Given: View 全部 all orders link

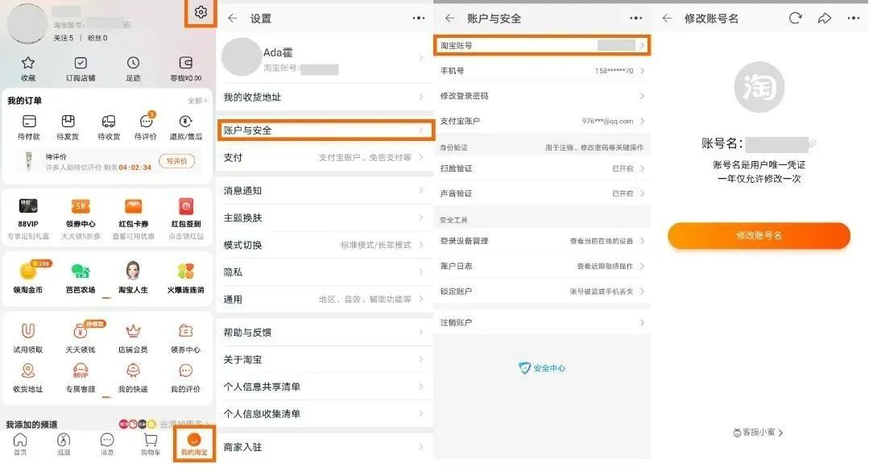Looking at the screenshot, I should pos(197,101).
